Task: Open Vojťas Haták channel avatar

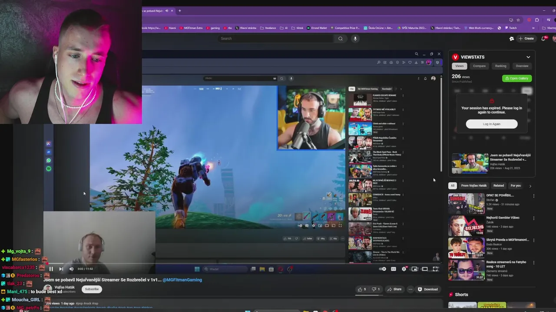Action: pos(47,289)
